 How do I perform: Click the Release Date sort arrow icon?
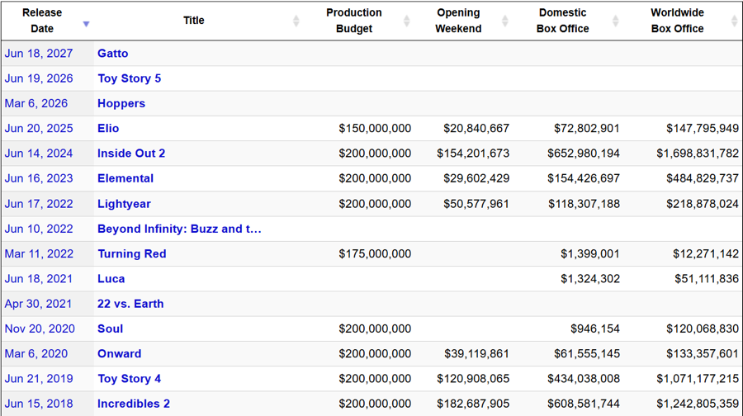[86, 24]
